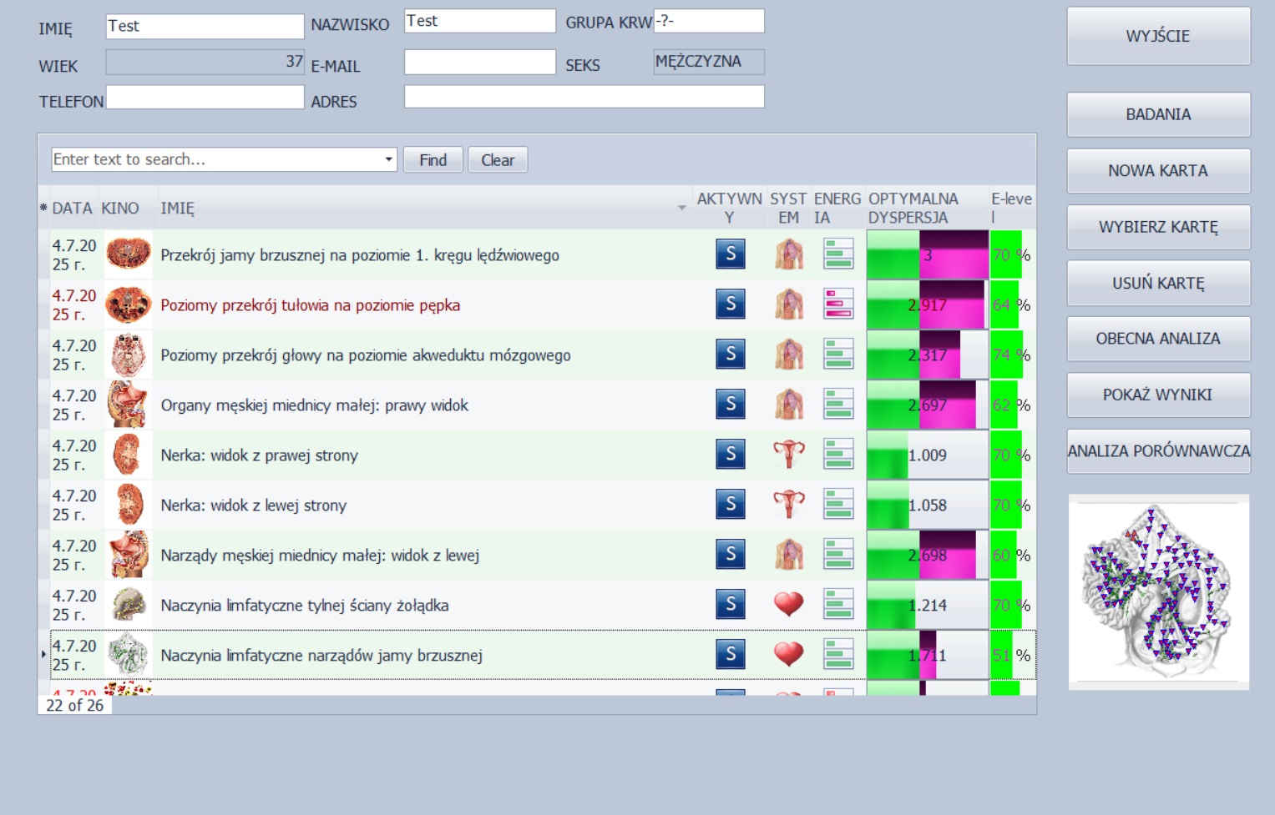The image size is (1275, 815).
Task: Click the energy icon for Naczynia limfatyczne narządów jamy brzusznej
Action: pyautogui.click(x=837, y=655)
